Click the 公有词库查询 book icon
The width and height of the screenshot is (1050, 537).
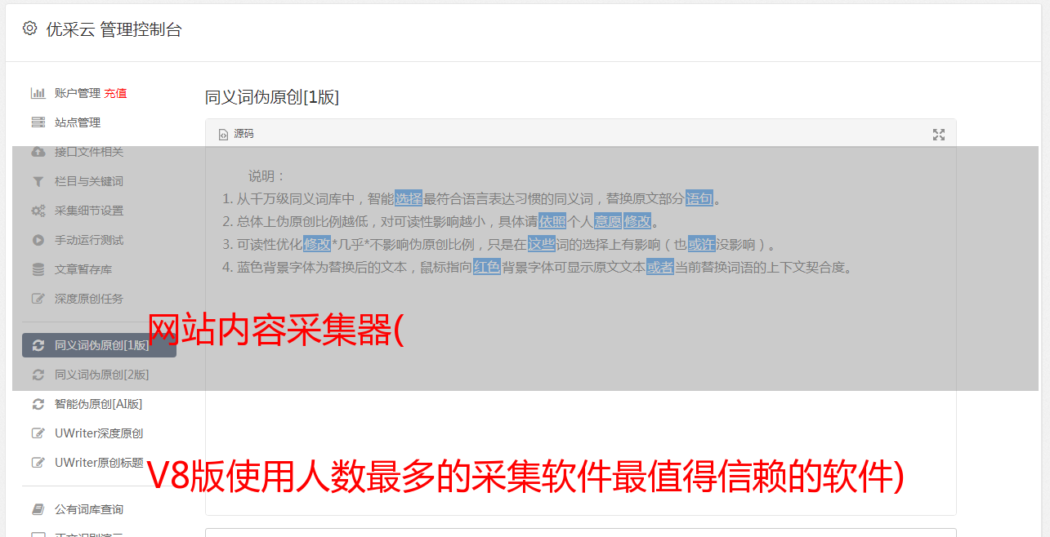[x=38, y=509]
